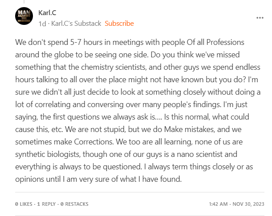View the 0 Restacks count
The height and width of the screenshot is (216, 272).
tap(74, 204)
